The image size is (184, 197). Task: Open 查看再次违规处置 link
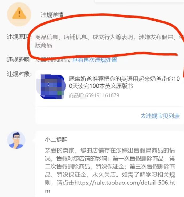[x=95, y=59]
